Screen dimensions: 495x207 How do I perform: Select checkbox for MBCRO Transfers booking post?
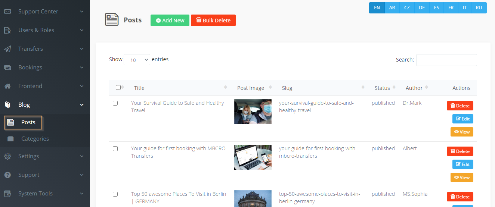click(115, 149)
